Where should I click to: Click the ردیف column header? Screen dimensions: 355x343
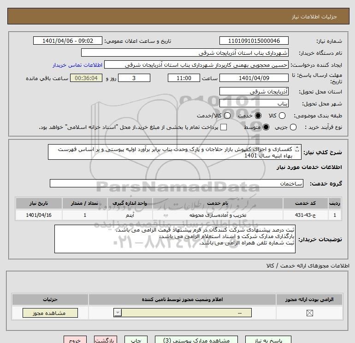pyautogui.click(x=334, y=203)
